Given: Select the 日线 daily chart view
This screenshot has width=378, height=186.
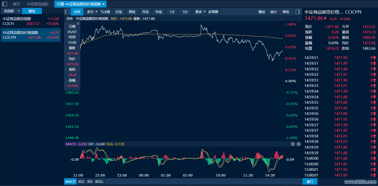Looking at the screenshot, I should pyautogui.click(x=118, y=12).
